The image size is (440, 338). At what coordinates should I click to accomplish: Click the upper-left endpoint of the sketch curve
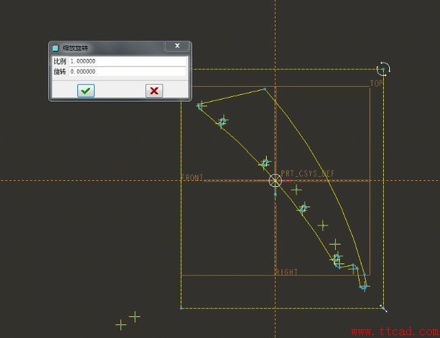pyautogui.click(x=200, y=105)
